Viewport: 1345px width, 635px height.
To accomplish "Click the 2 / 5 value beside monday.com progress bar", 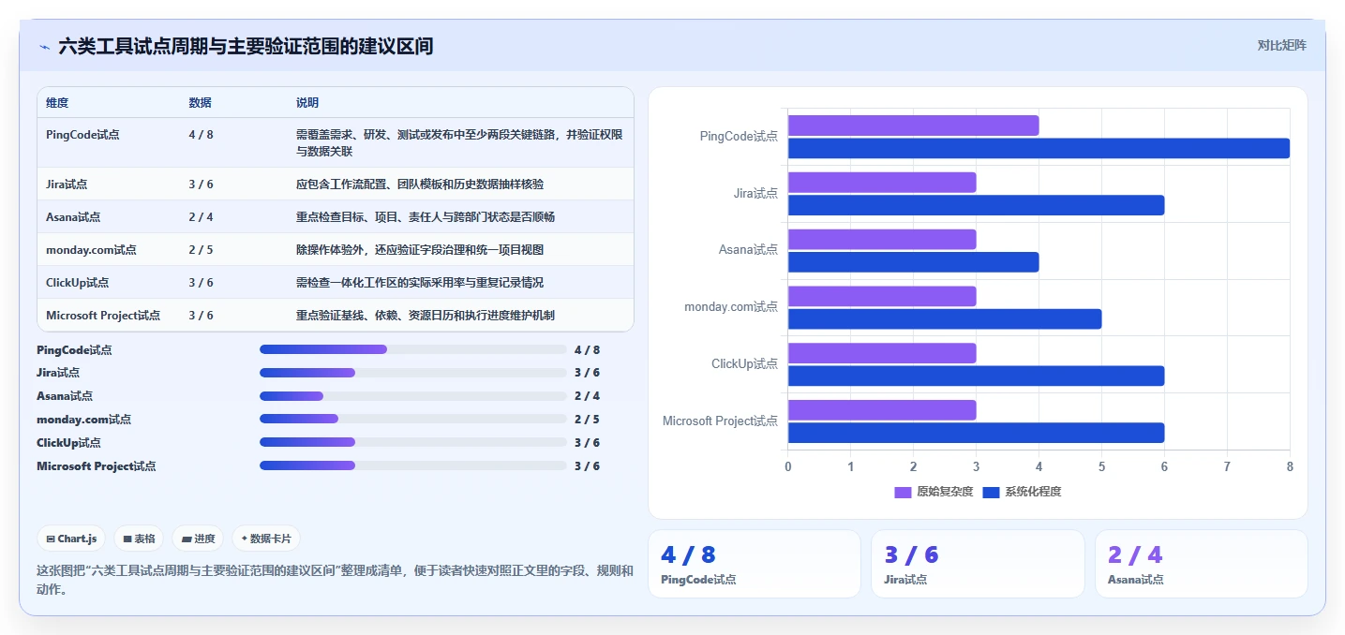I will pos(587,420).
